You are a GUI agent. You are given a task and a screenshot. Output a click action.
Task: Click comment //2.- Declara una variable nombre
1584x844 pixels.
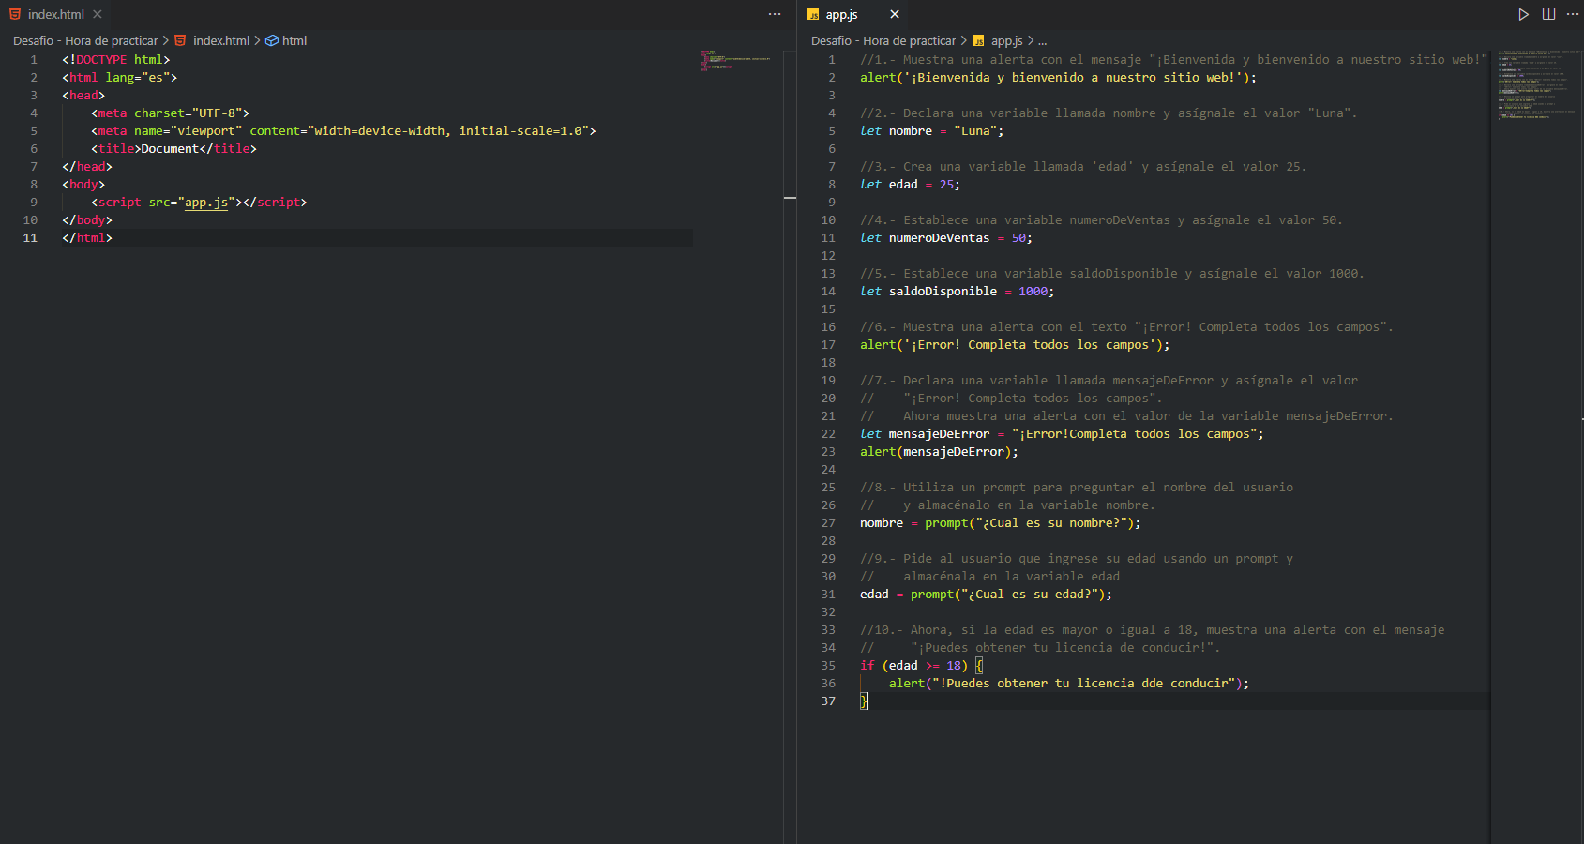[x=1109, y=113]
